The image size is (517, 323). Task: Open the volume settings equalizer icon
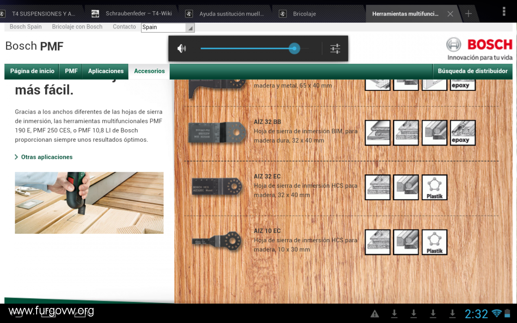point(335,49)
